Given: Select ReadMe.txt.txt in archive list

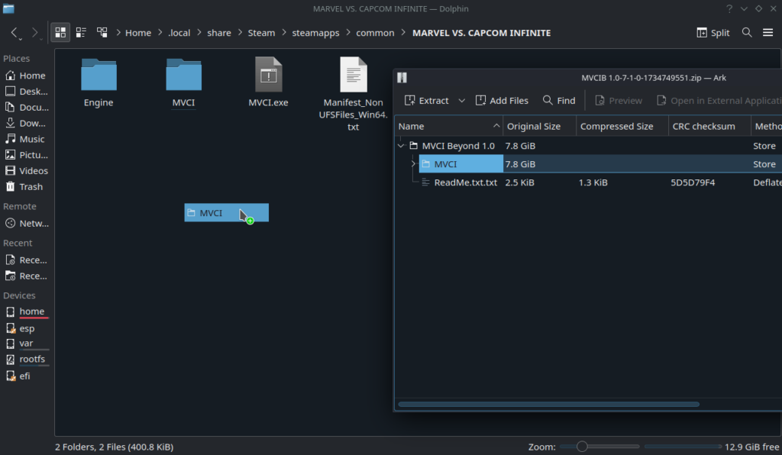Looking at the screenshot, I should coord(465,182).
